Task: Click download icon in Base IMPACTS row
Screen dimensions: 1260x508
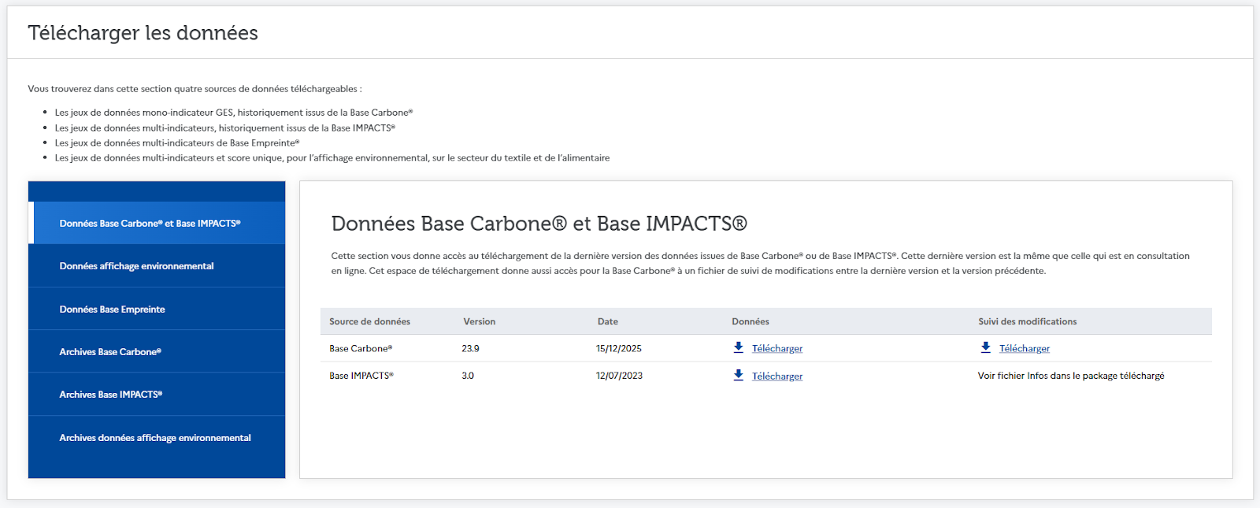Action: [x=739, y=375]
